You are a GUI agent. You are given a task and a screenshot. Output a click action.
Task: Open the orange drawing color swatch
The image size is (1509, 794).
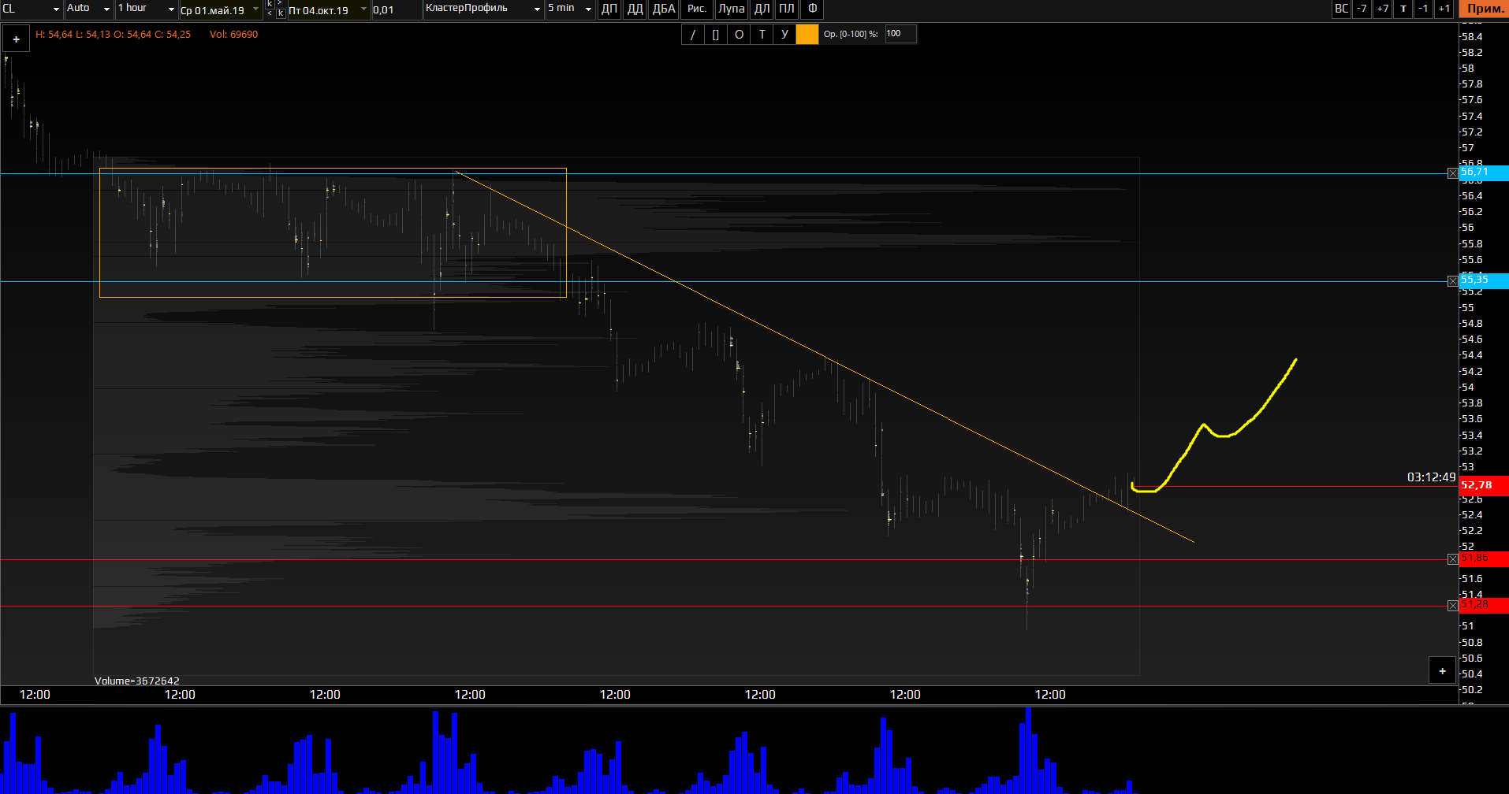pos(807,35)
